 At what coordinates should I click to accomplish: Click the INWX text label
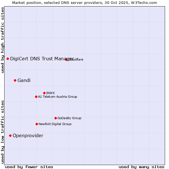pyautogui.click(x=50, y=93)
